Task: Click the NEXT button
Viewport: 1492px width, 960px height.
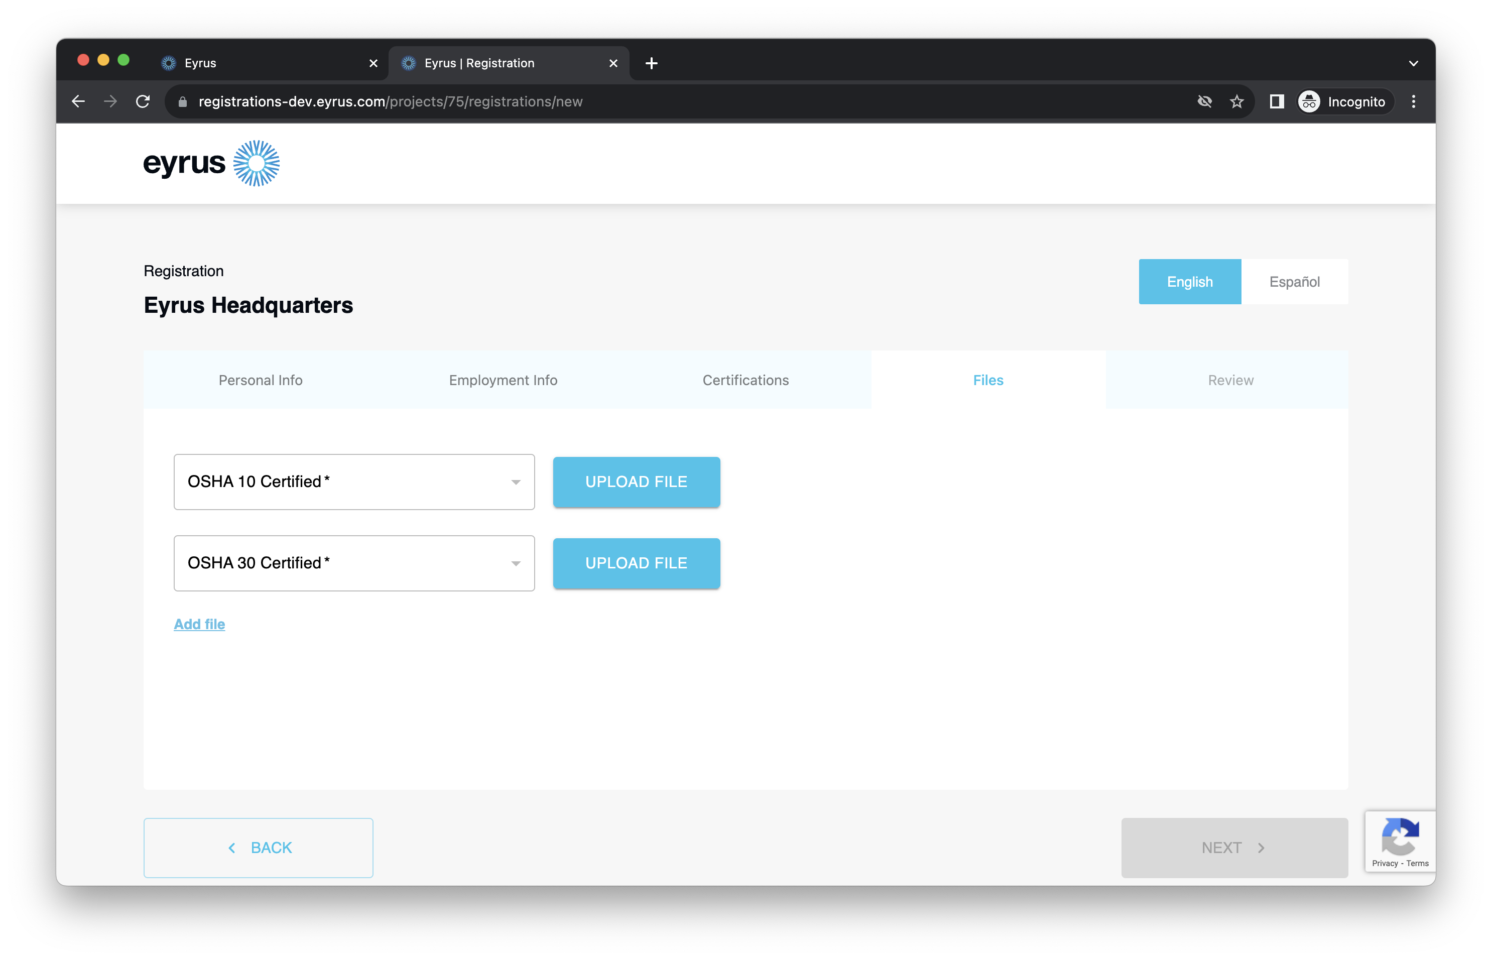Action: point(1234,848)
